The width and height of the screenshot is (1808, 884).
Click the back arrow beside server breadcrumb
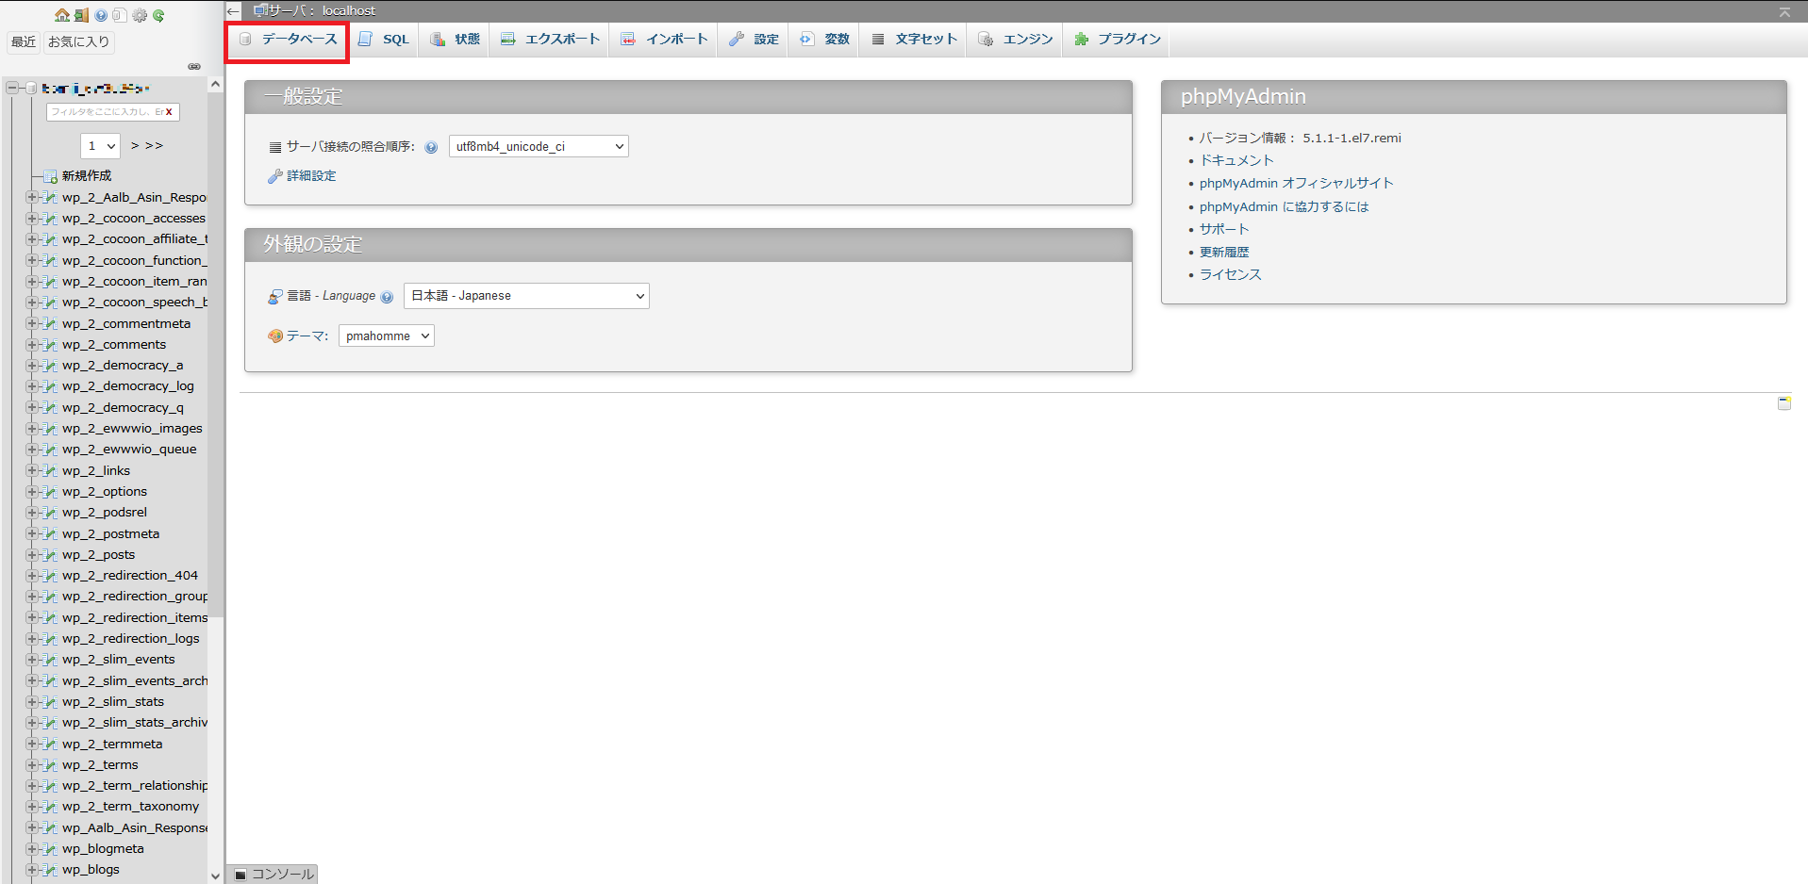coord(234,11)
